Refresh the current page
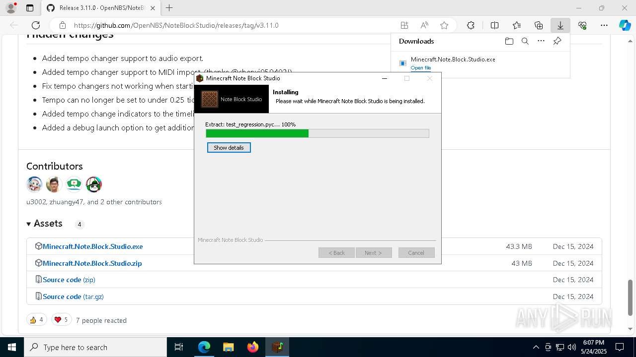The height and width of the screenshot is (357, 636). coord(36,25)
